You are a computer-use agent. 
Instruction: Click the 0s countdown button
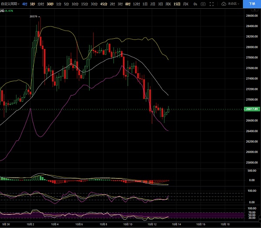(195, 3)
